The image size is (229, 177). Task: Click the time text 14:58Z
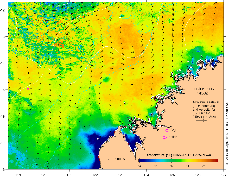[202, 93]
